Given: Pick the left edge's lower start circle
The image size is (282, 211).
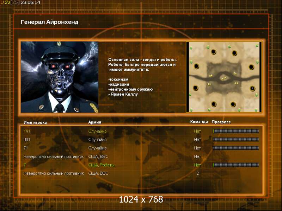Looking at the screenshot, I should coord(196,88).
